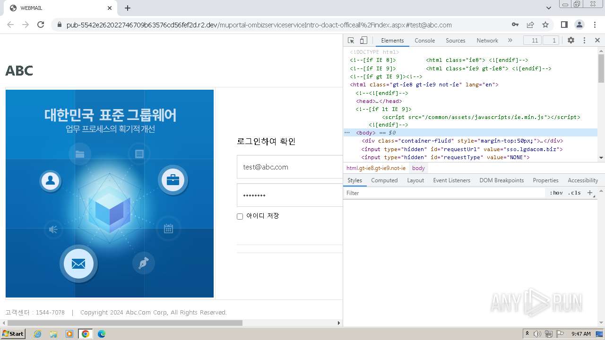Click the issues counter showing 11
The height and width of the screenshot is (340, 605).
pos(533,41)
